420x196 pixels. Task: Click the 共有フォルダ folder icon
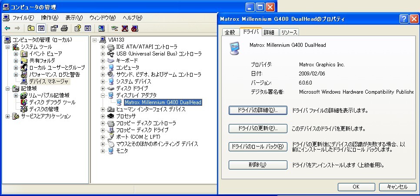coord(24,61)
